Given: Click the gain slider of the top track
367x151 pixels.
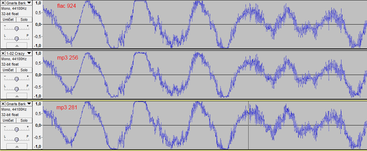Looking at the screenshot, I should click(16, 29).
